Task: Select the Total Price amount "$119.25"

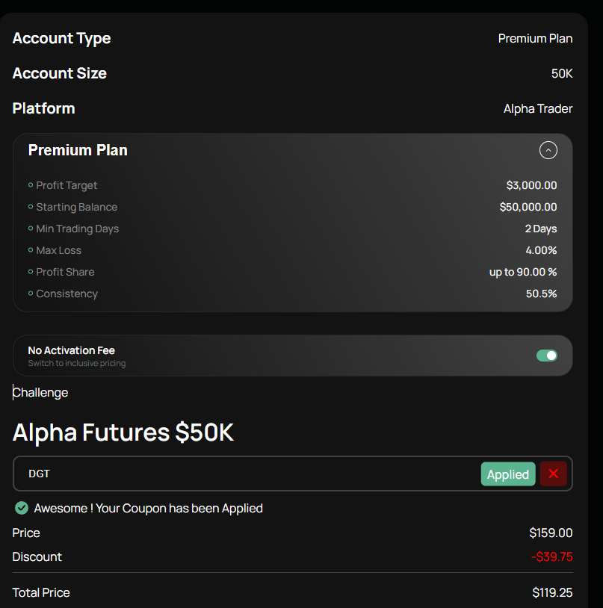Action: pyautogui.click(x=552, y=592)
